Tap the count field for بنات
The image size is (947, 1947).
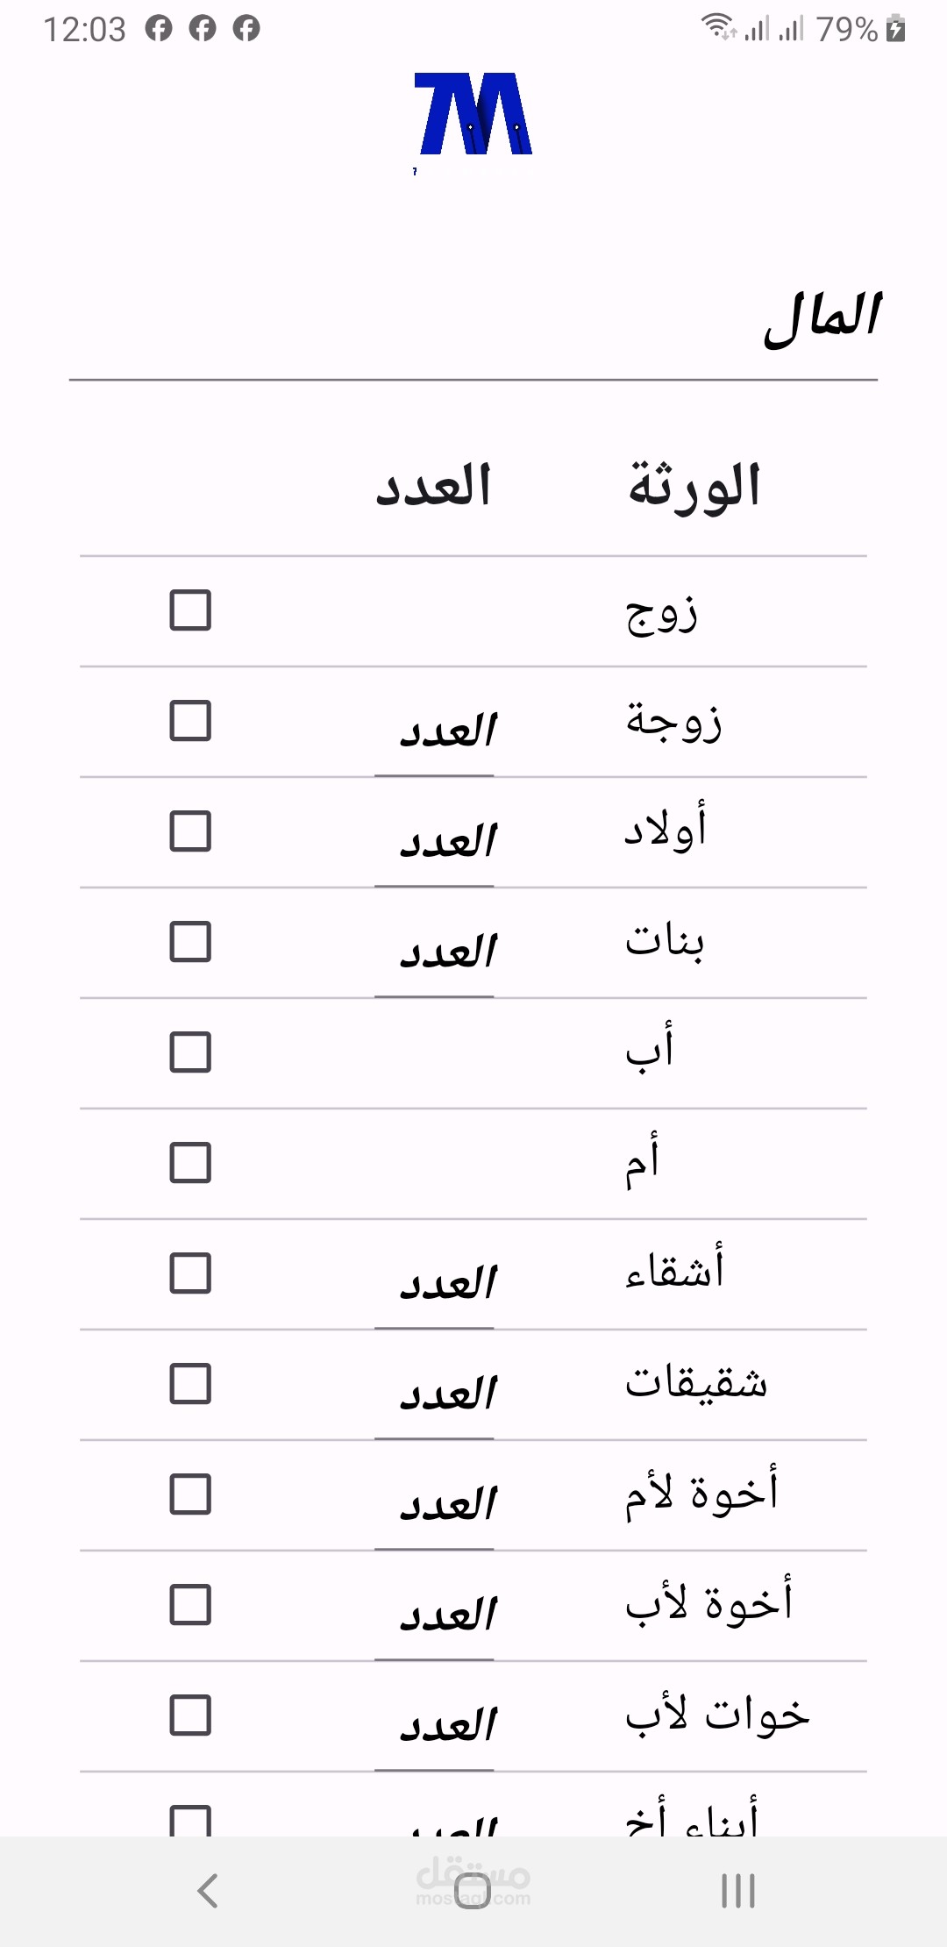[x=435, y=954]
